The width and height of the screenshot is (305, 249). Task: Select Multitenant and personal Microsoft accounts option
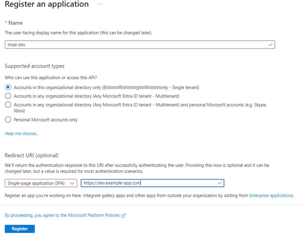(x=8, y=105)
